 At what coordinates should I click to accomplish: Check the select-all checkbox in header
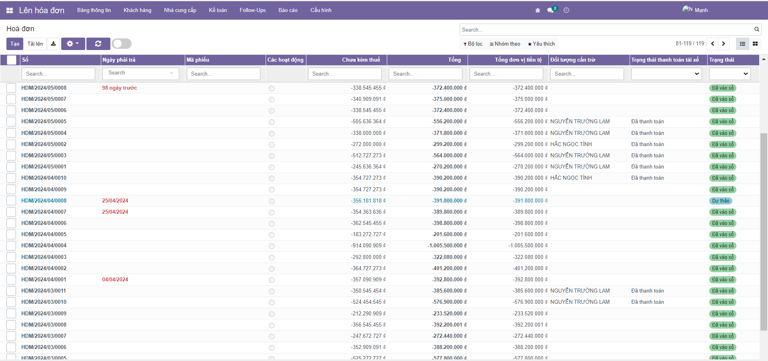tap(12, 60)
